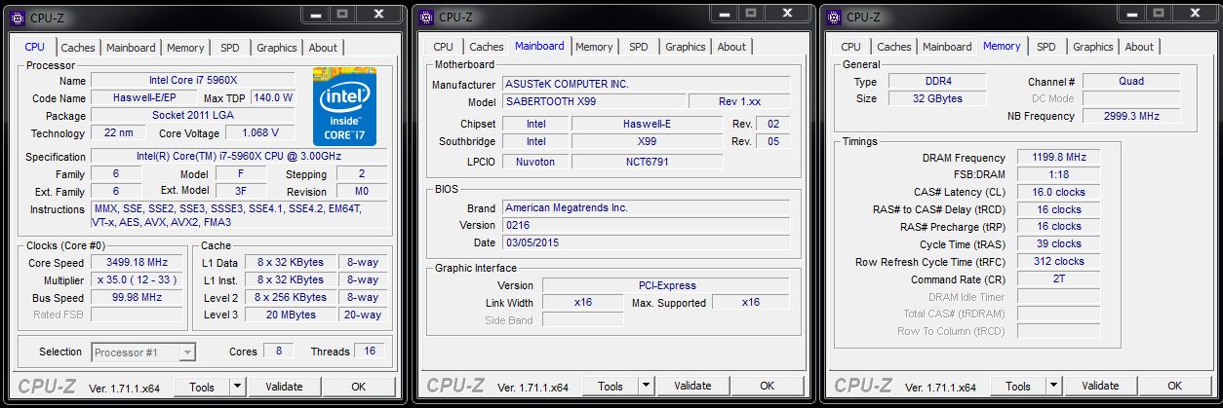Click PCI-Express graphic interface version field
Screen dimensions: 1223x408
pyautogui.click(x=666, y=285)
